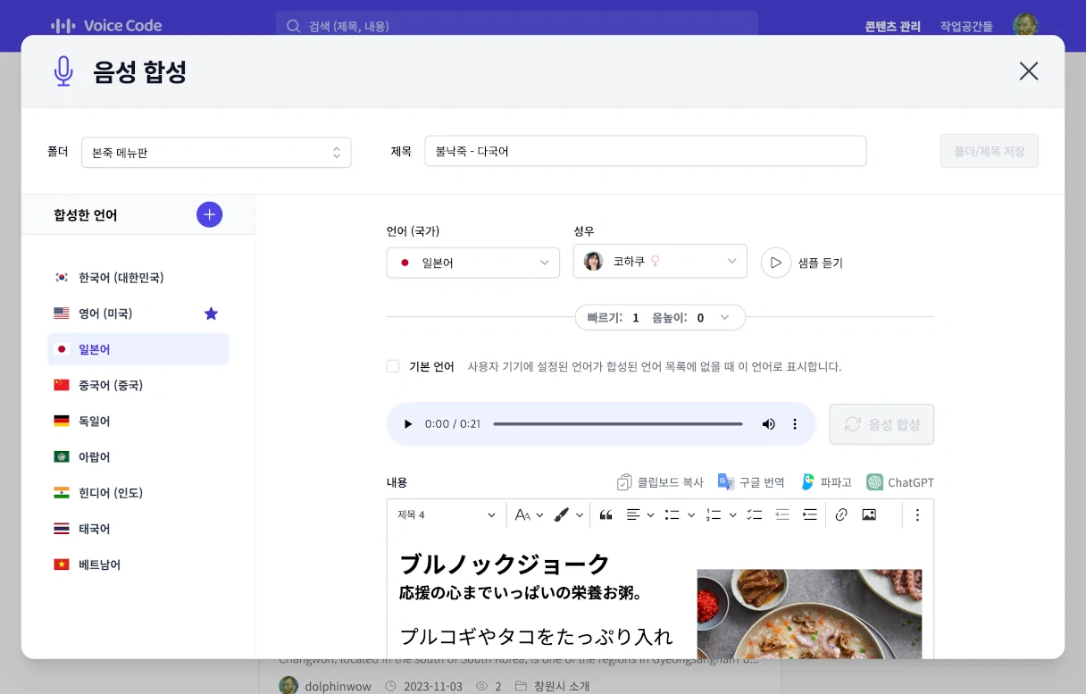Image resolution: width=1086 pixels, height=694 pixels.
Task: Click the 제목 title input field
Action: pyautogui.click(x=645, y=151)
